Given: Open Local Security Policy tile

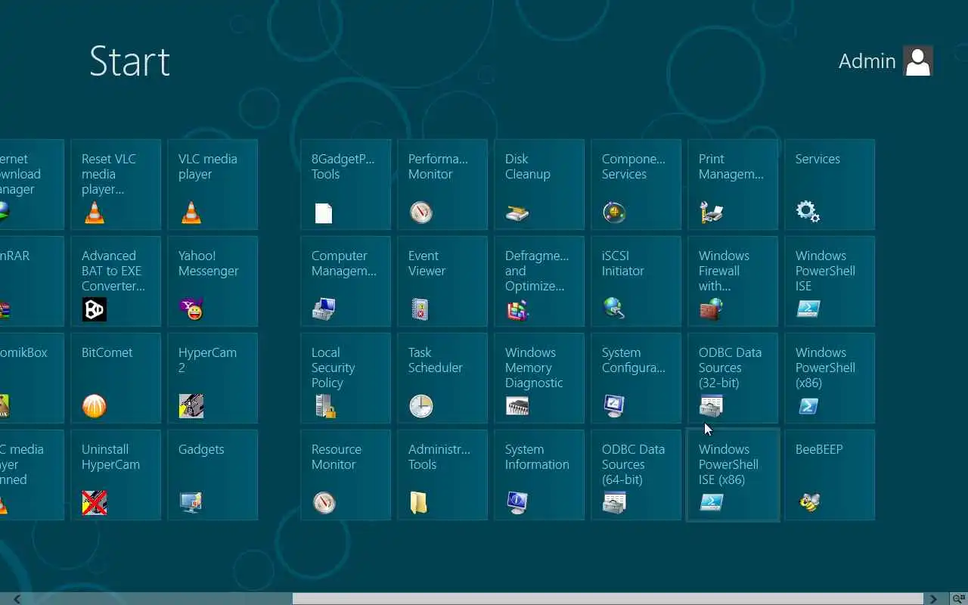Looking at the screenshot, I should coord(346,378).
